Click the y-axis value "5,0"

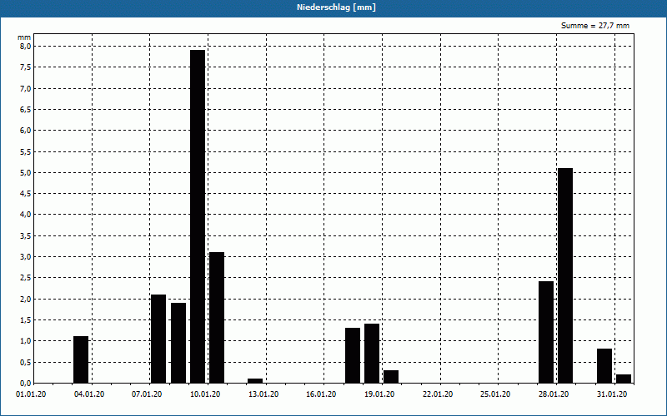click(25, 173)
